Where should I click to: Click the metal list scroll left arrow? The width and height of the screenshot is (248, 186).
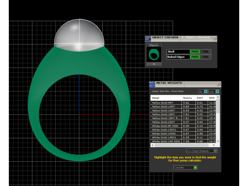click(152, 145)
